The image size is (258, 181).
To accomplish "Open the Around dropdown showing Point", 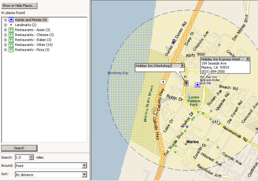I will point(84,166).
